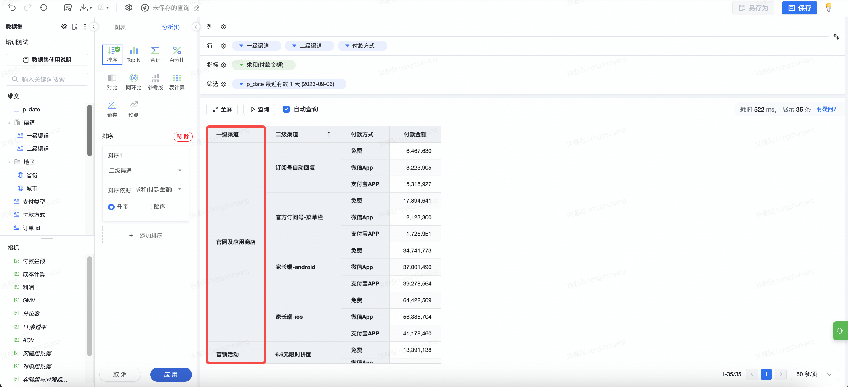Open the settings gear in top toolbar
848x387 pixels.
pos(128,8)
